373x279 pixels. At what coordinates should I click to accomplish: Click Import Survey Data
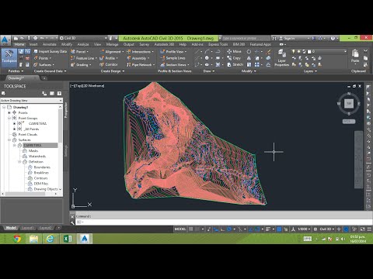point(50,51)
